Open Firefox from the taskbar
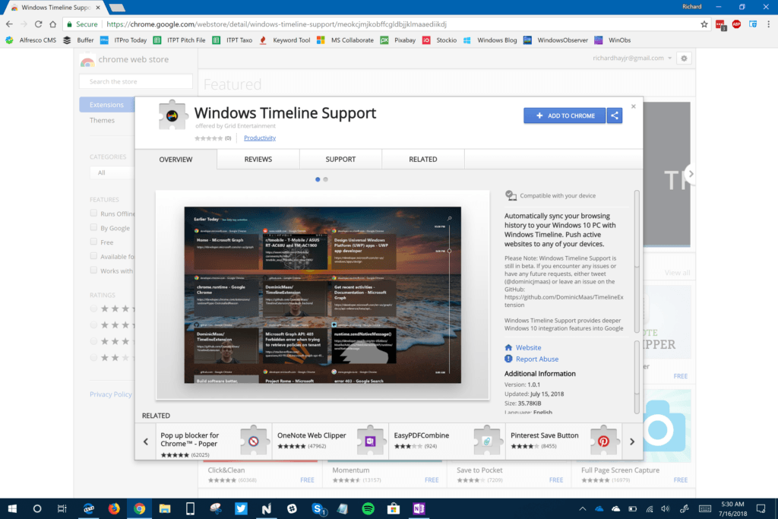778x519 pixels. (114, 508)
